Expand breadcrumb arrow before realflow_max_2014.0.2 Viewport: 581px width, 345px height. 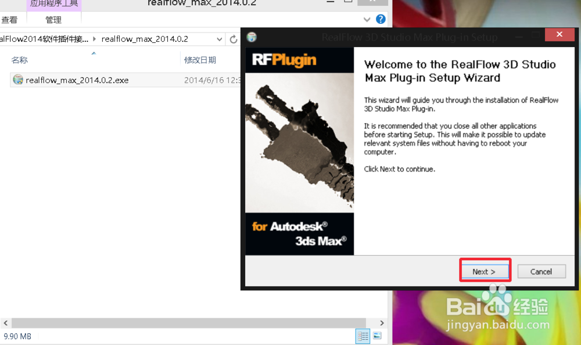click(x=95, y=39)
